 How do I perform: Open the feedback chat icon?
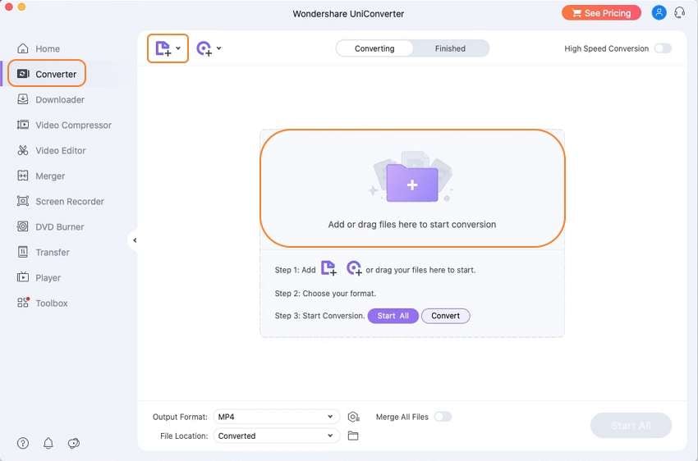[74, 443]
